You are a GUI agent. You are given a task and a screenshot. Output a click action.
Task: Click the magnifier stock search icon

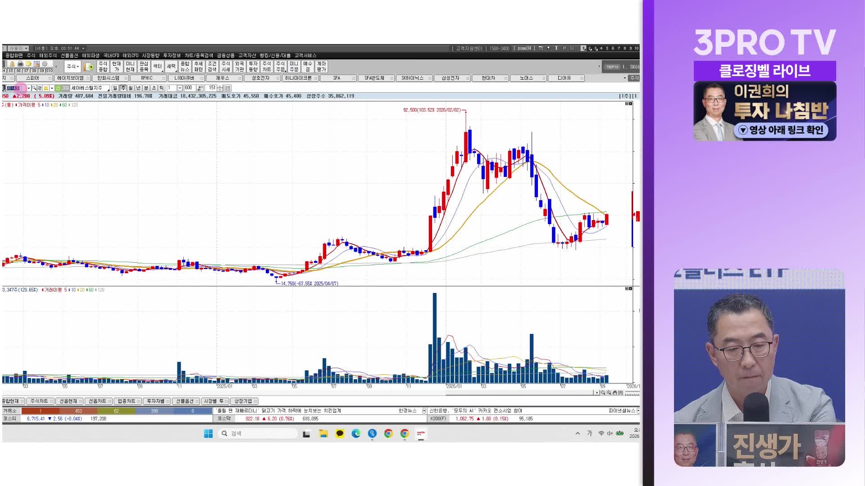[34, 88]
